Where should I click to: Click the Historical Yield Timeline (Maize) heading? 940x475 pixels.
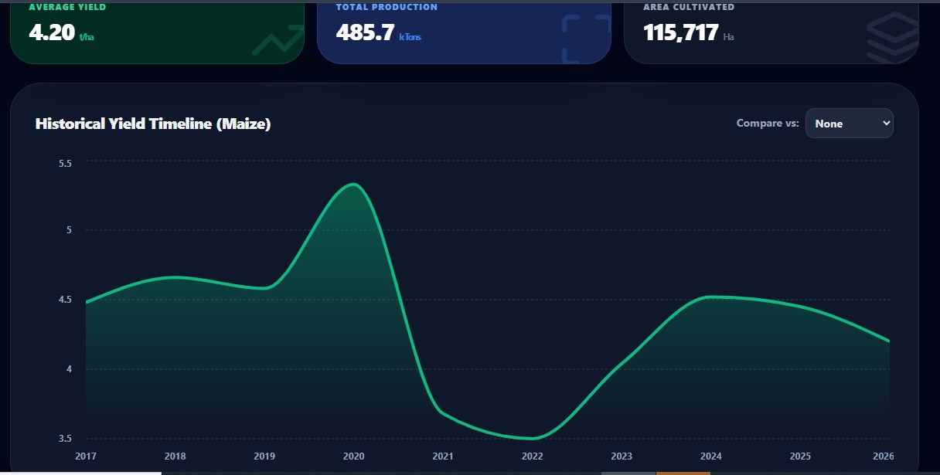[153, 124]
